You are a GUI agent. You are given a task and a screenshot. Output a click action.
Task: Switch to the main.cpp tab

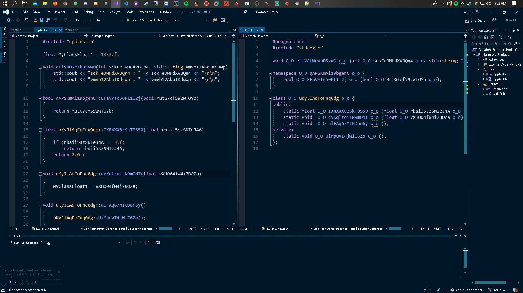tap(71, 30)
